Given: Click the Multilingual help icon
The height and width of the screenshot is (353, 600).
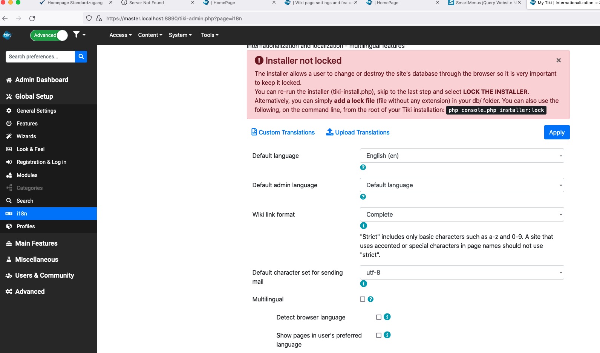Looking at the screenshot, I should pos(370,299).
